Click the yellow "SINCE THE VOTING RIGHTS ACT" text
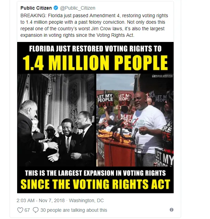The image size is (210, 219). pos(95,184)
